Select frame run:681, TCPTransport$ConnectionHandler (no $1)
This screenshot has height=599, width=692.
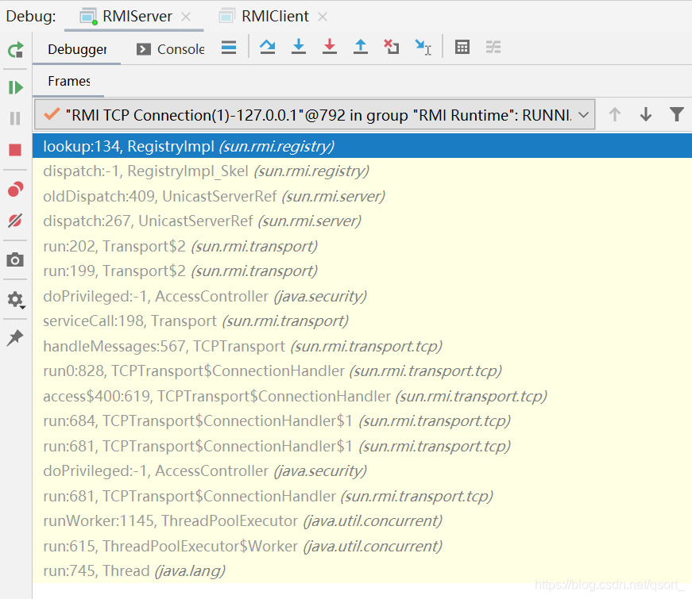pyautogui.click(x=361, y=497)
